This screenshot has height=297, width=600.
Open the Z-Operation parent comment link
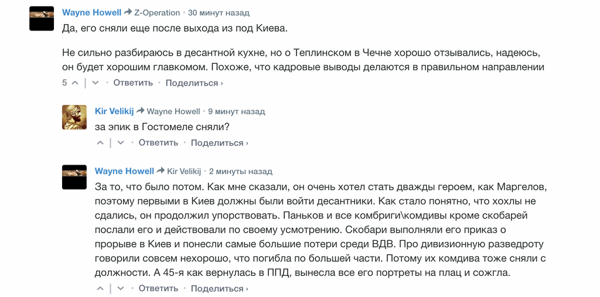point(157,12)
